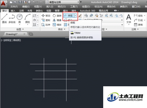This screenshot has width=147, height=108.
Task: Expand the 绘图 panel arrow
Action: [23, 29]
